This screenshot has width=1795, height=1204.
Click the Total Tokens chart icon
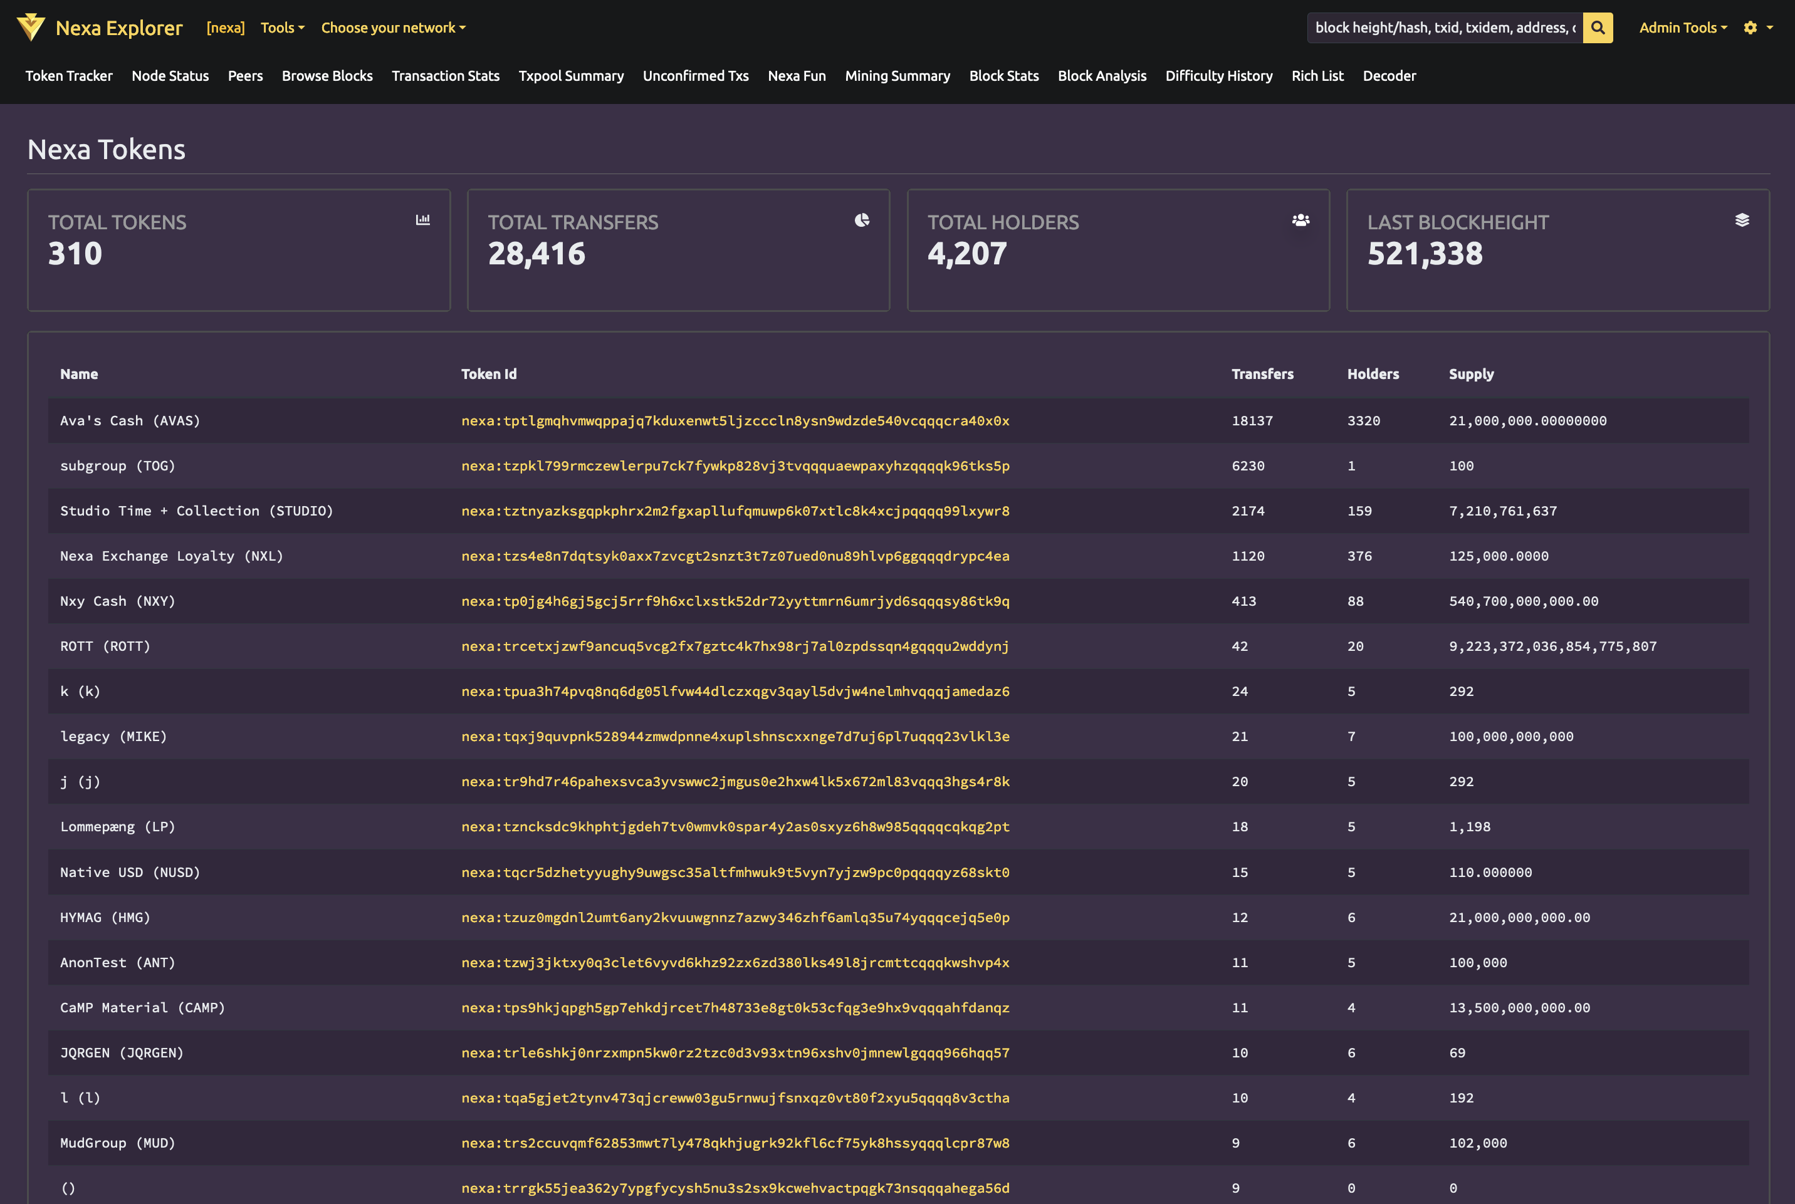coord(422,220)
